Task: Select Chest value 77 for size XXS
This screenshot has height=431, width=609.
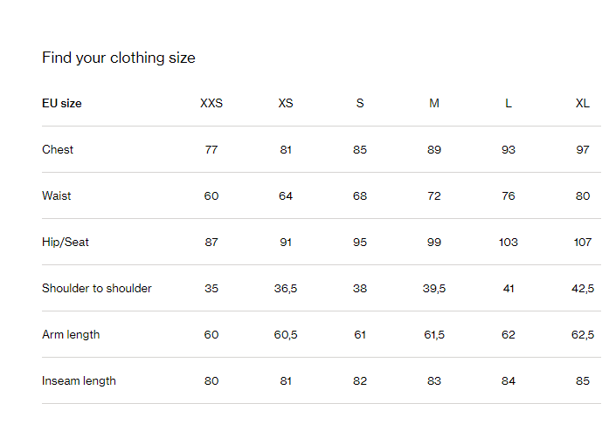Action: click(x=211, y=150)
